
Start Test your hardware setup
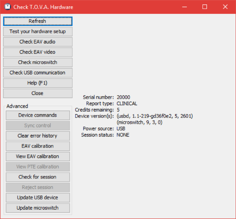(x=38, y=31)
